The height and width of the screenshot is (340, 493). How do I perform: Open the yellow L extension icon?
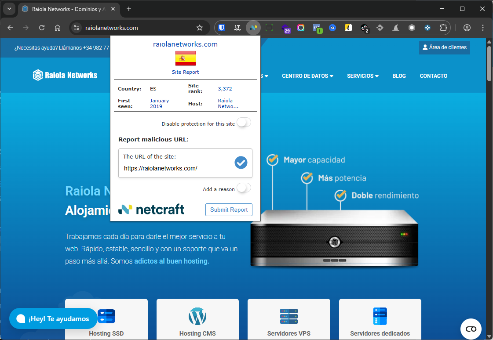click(x=348, y=28)
